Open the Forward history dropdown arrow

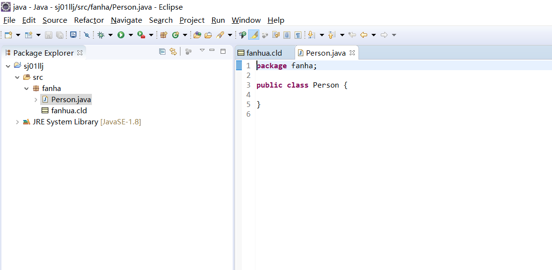(x=394, y=35)
